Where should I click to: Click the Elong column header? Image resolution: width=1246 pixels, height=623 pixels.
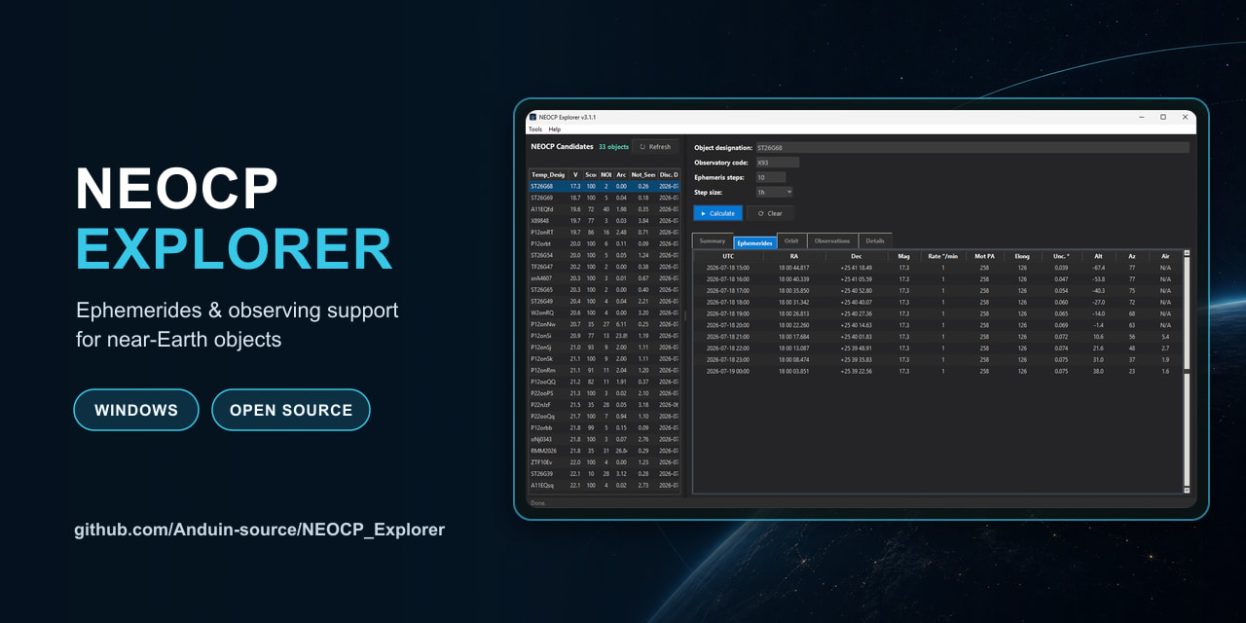[1022, 256]
